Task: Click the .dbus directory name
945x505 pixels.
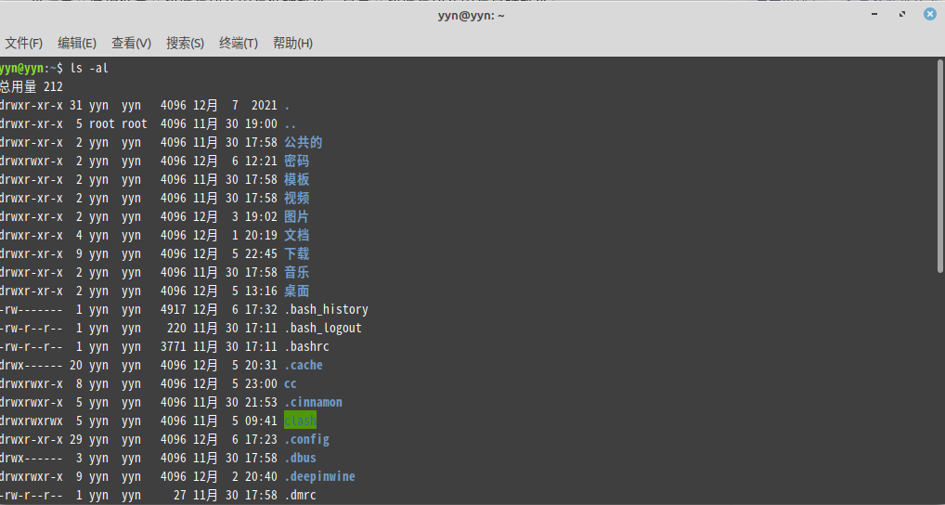Action: pyautogui.click(x=300, y=458)
